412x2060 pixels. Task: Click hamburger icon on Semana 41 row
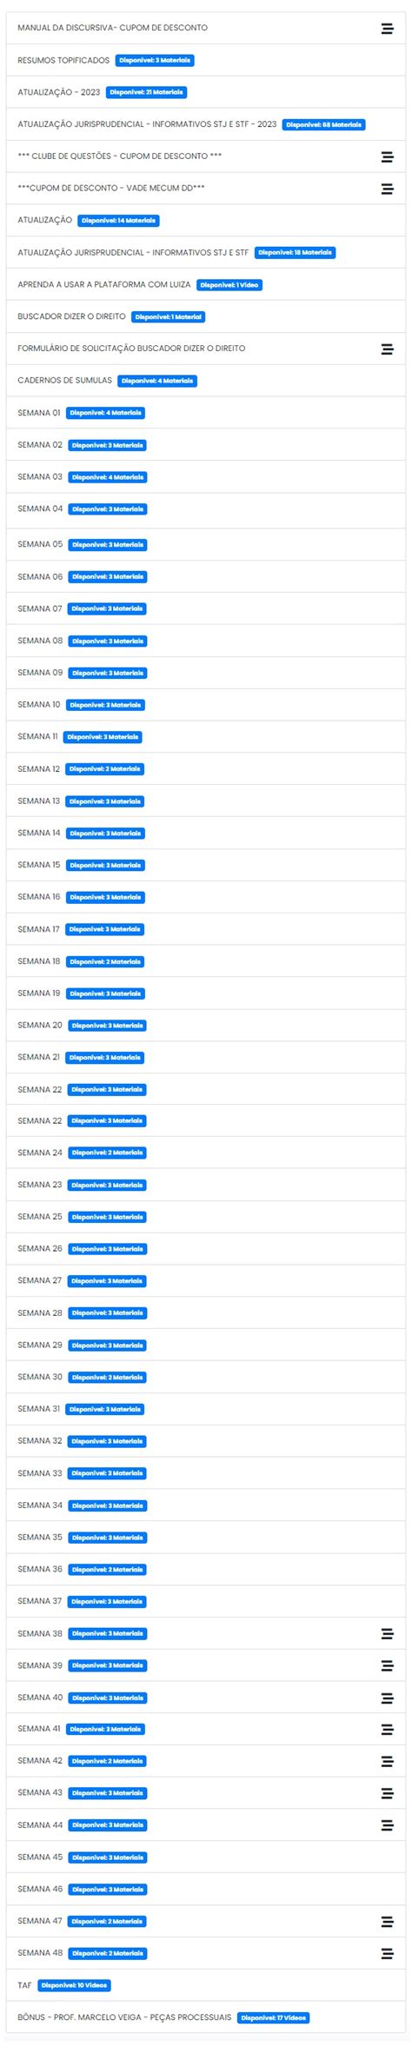(387, 1730)
